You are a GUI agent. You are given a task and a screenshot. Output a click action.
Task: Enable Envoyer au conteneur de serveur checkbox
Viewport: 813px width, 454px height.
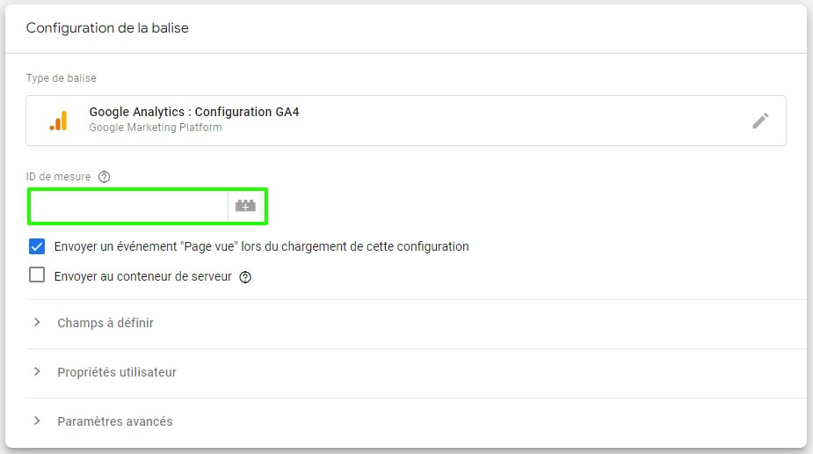coord(37,275)
